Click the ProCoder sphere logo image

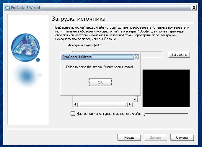pyautogui.click(x=25, y=48)
